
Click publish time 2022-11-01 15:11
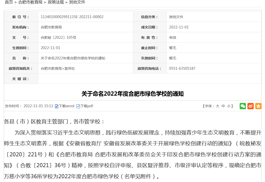click(38, 106)
